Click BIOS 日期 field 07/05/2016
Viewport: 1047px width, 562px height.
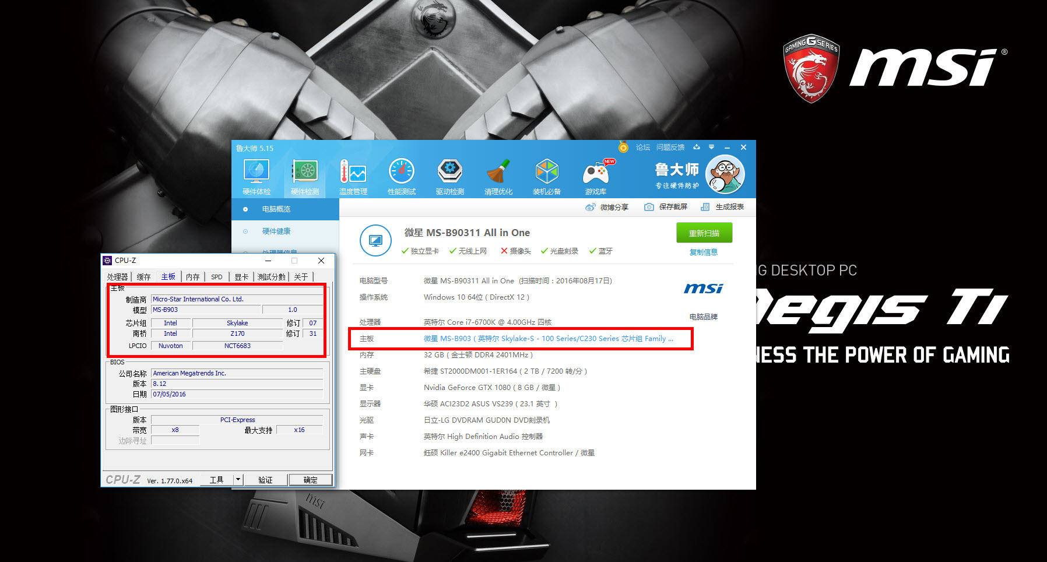point(237,394)
